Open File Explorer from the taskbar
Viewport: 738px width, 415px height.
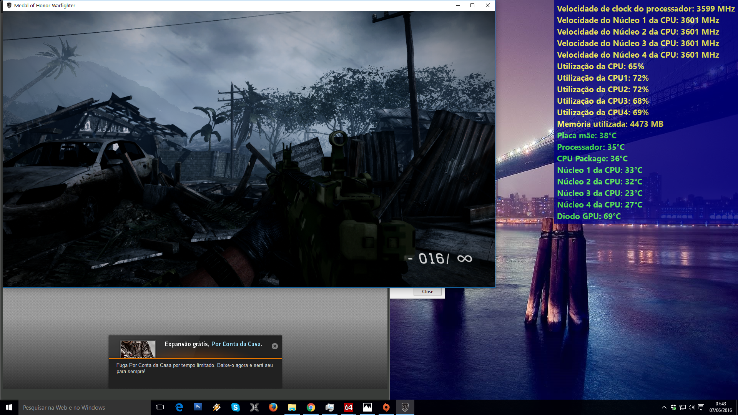tap(292, 407)
